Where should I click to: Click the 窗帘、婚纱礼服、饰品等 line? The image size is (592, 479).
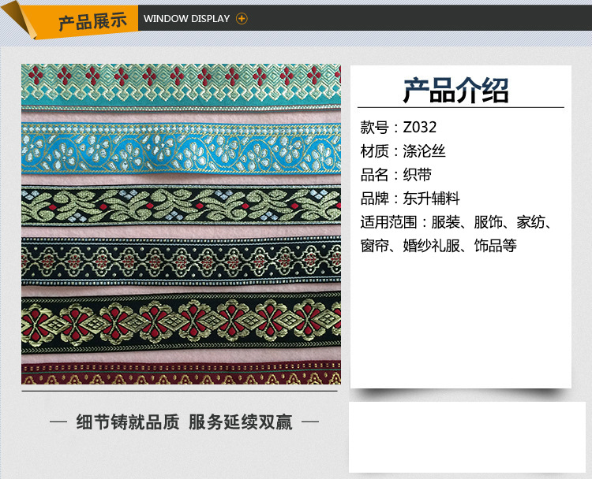[438, 246]
